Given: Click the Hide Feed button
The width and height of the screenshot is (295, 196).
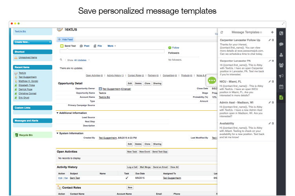Looking at the screenshot, I should pos(65,40).
